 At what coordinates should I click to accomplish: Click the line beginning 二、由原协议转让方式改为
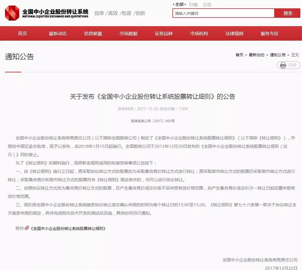point(155,188)
